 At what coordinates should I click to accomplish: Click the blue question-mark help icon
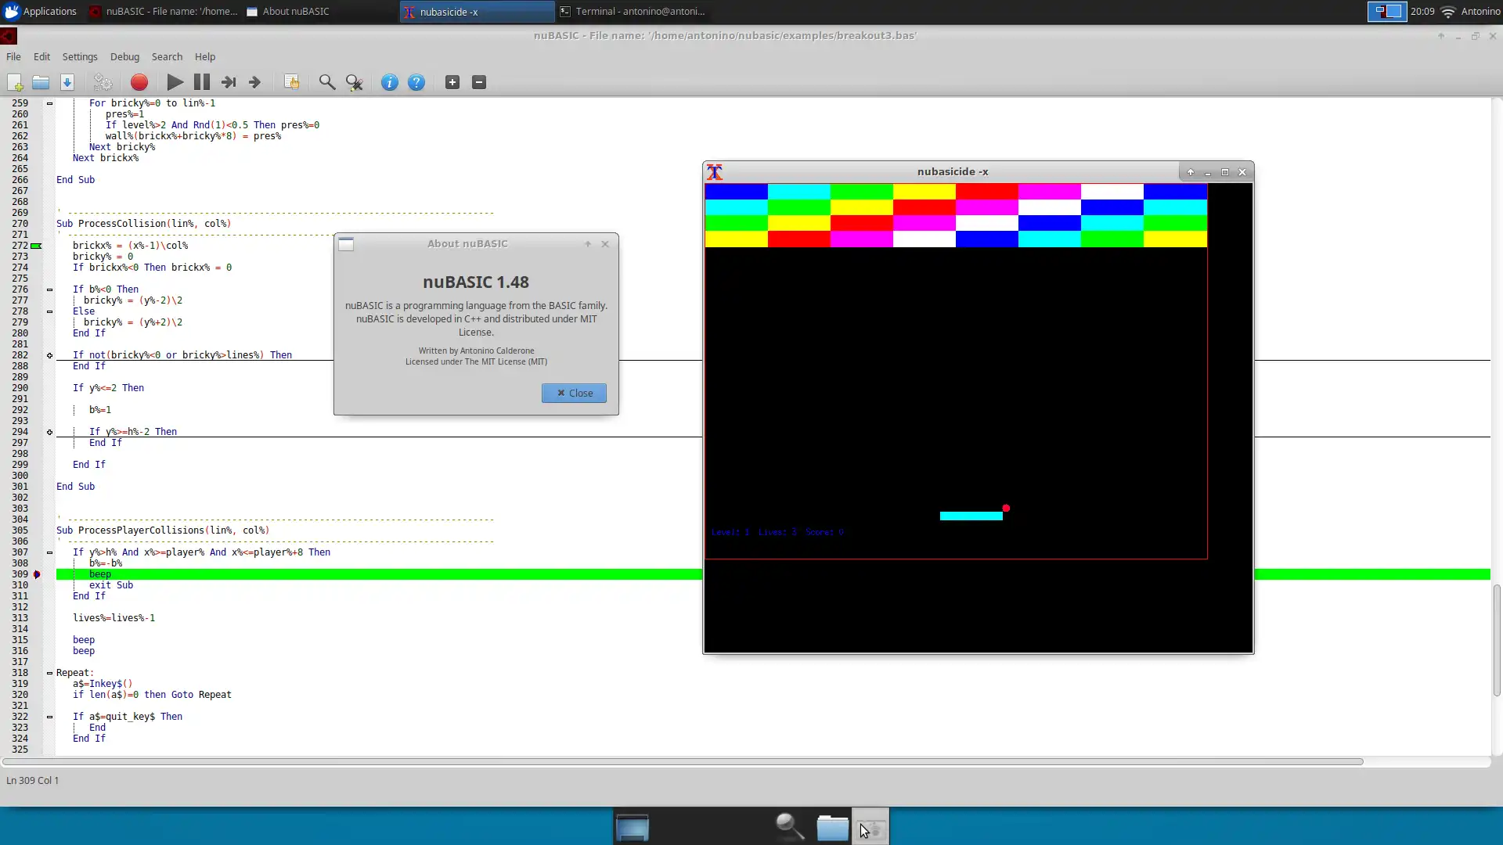coord(416,82)
